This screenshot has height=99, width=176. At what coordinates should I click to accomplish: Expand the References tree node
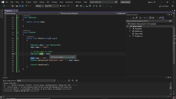pos(130,31)
